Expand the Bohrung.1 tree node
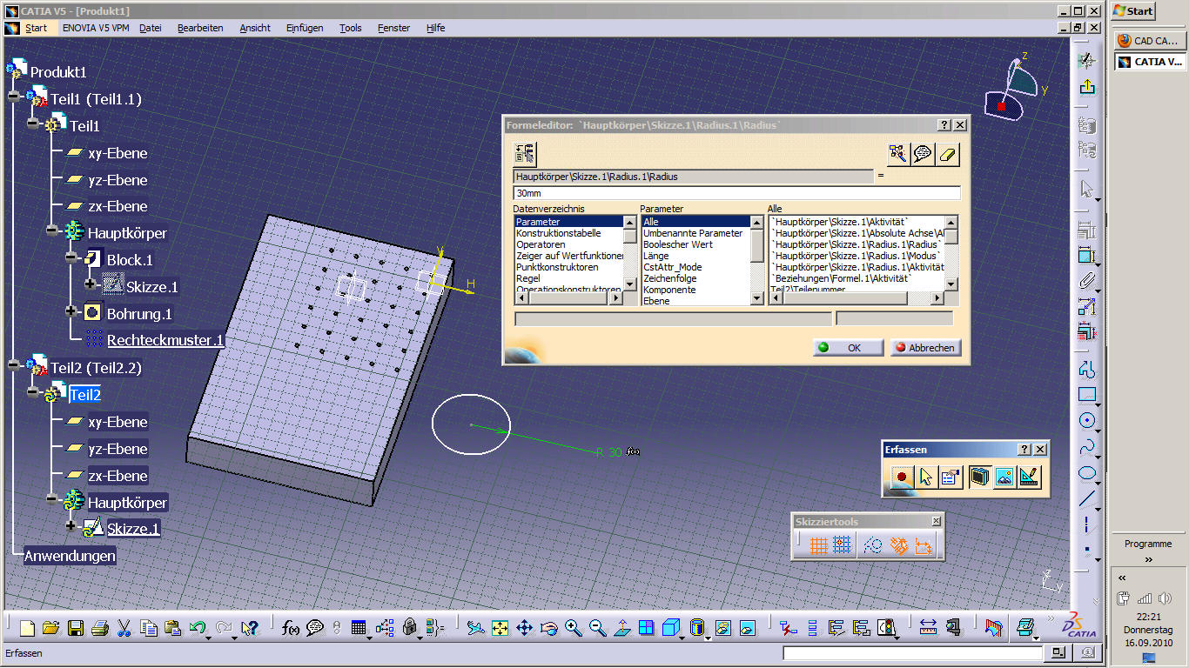The width and height of the screenshot is (1189, 668). tap(71, 311)
